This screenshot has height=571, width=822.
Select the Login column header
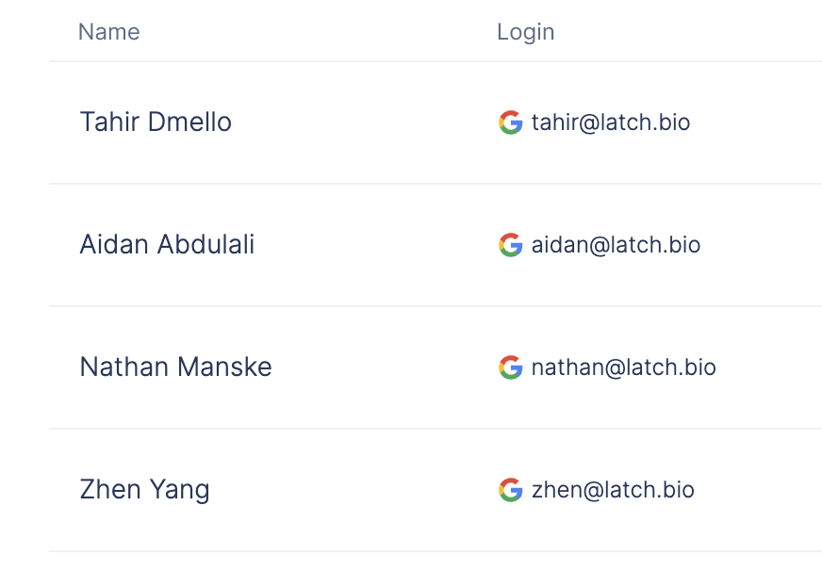[525, 32]
